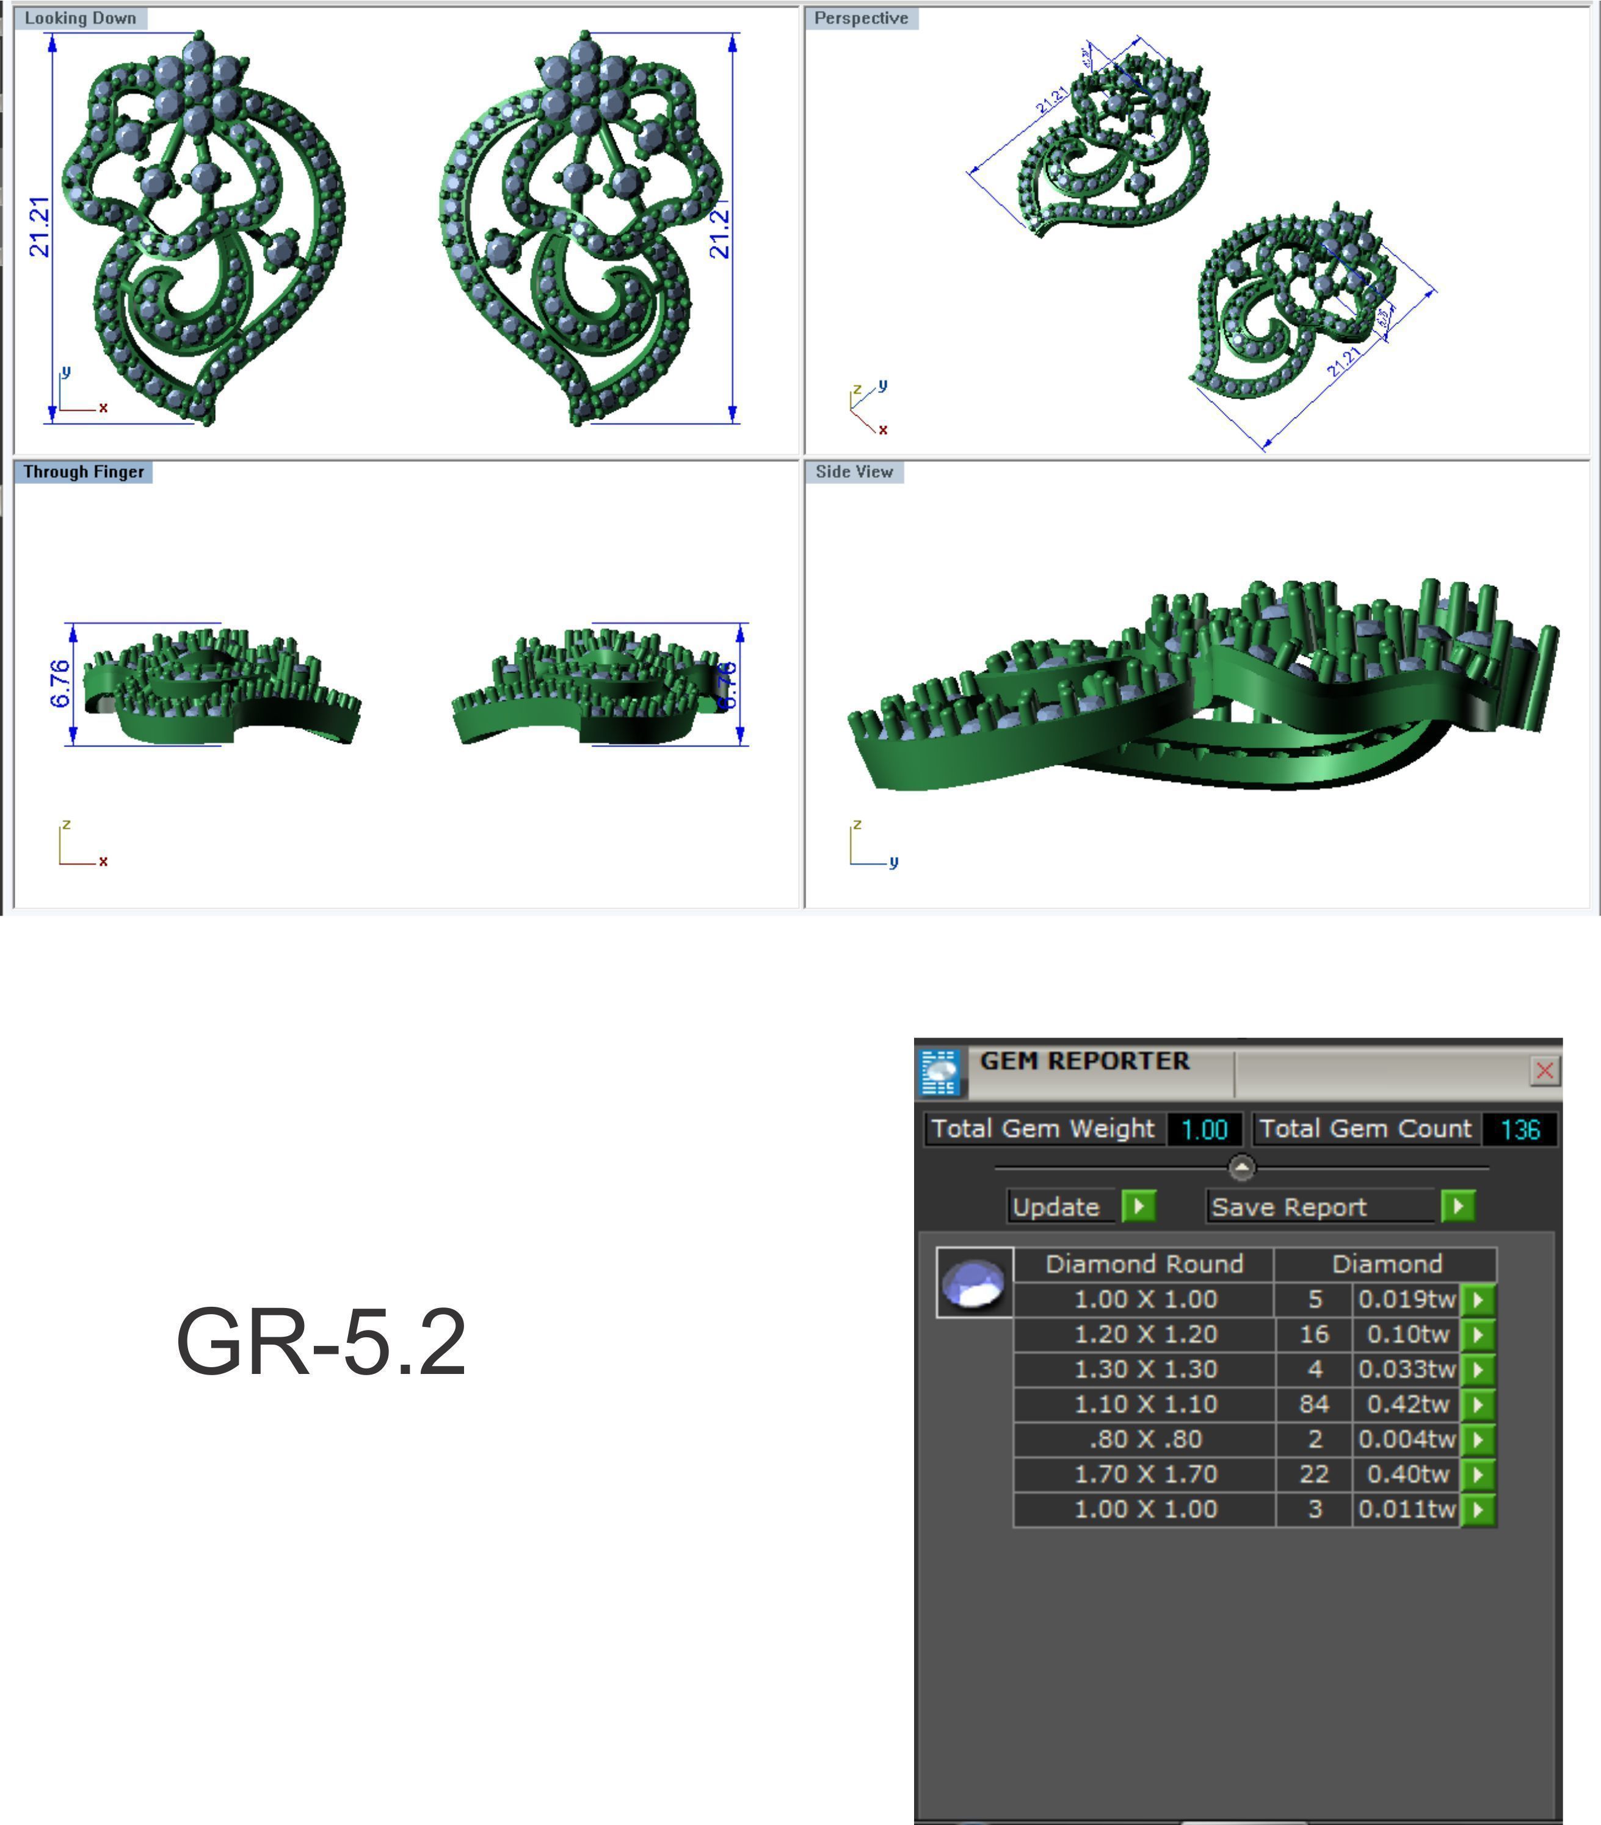
Task: Click the Total Gem Weight value 1.00
Action: coord(1204,1129)
